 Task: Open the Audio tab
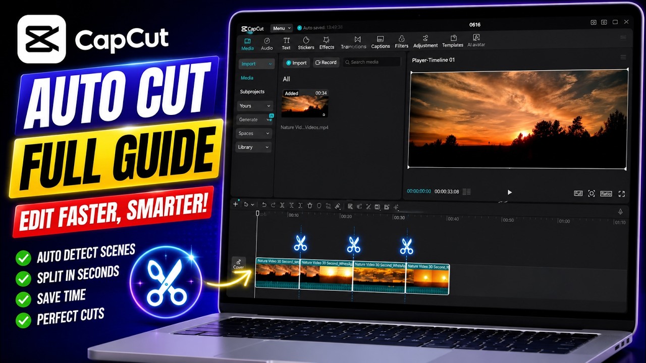266,43
